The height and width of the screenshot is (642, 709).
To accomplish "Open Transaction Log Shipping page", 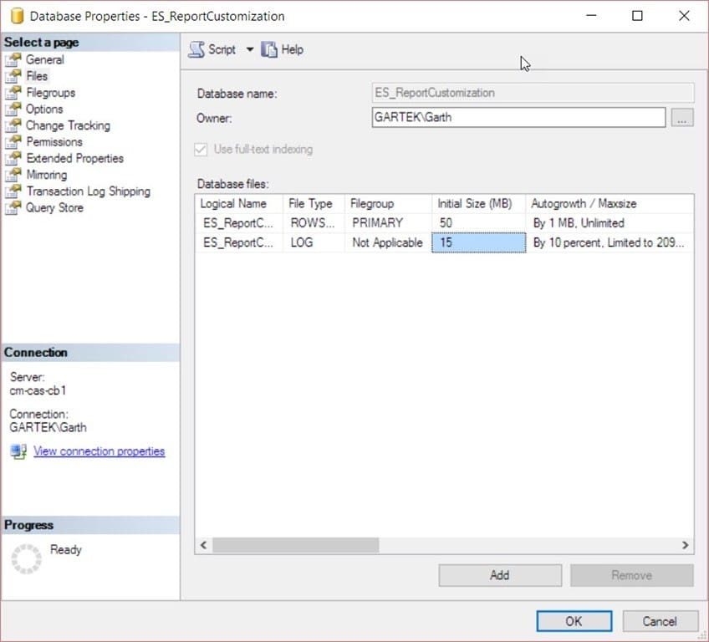I will pyautogui.click(x=88, y=191).
